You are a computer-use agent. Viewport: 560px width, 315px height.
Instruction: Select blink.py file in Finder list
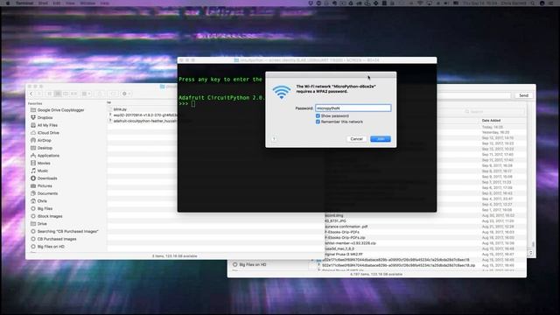point(143,109)
